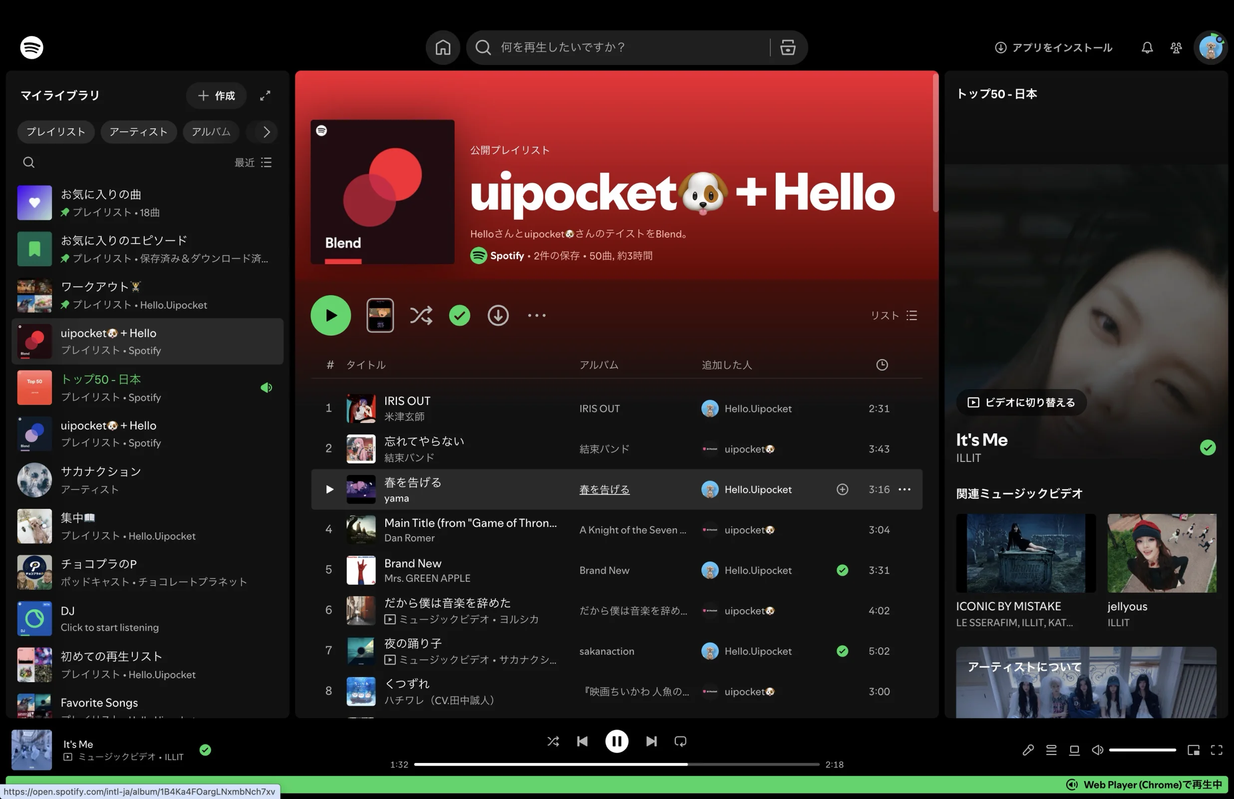The image size is (1234, 799).
Task: Open ワークアウト playlist in library
Action: point(147,295)
